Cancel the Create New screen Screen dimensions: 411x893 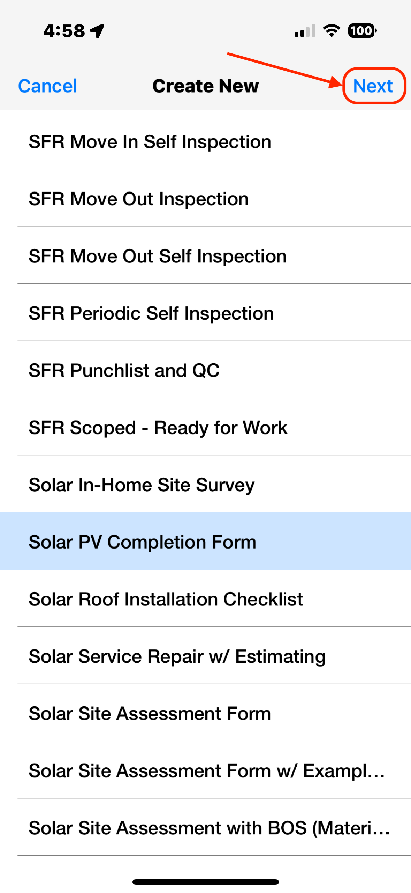click(47, 86)
